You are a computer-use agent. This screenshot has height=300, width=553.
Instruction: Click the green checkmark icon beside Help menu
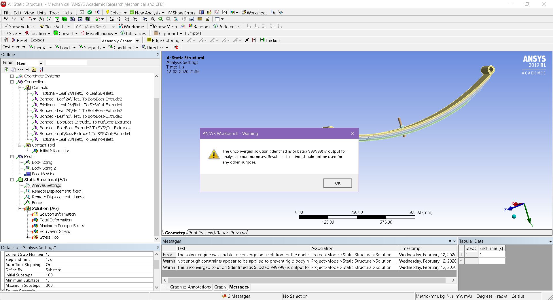tap(90, 12)
